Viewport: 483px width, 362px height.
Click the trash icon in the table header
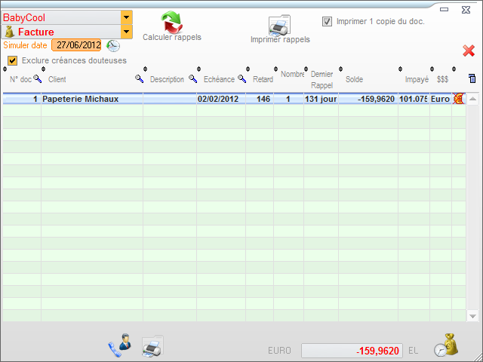pos(472,78)
